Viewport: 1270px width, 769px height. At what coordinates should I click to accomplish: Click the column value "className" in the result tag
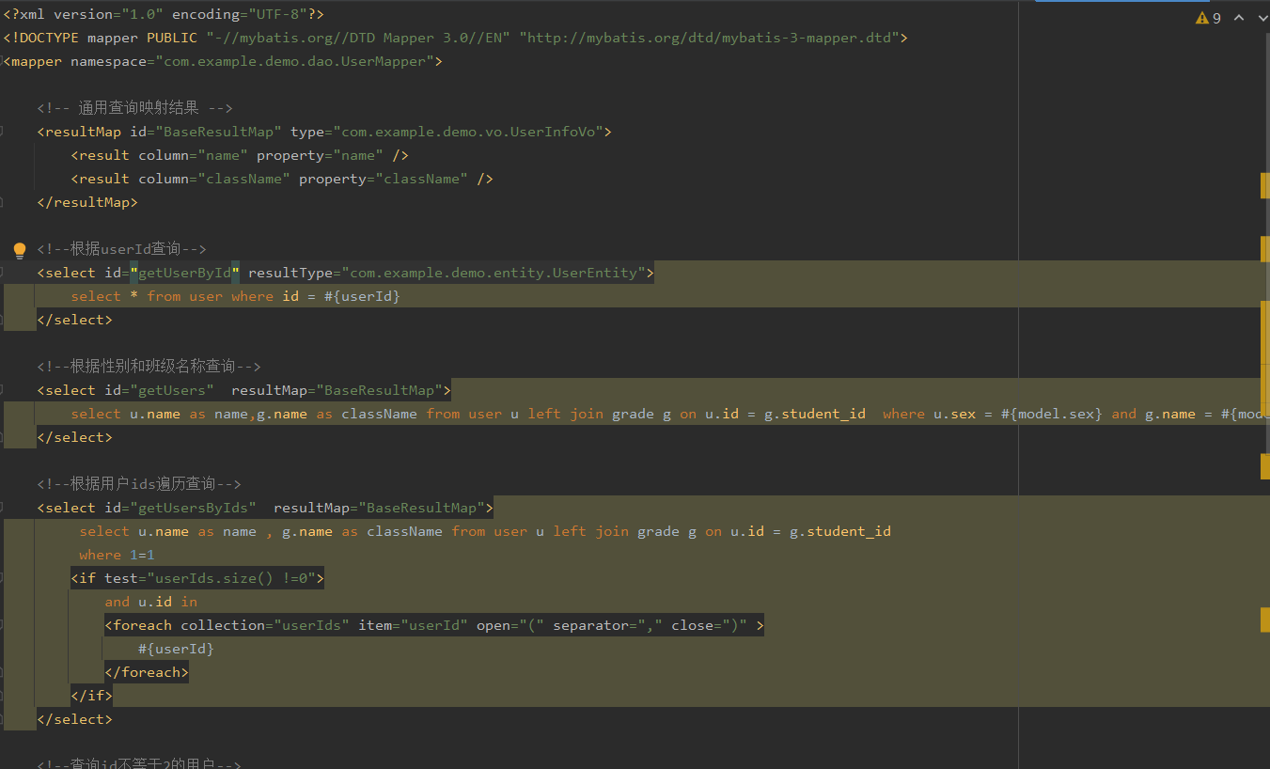tap(244, 179)
